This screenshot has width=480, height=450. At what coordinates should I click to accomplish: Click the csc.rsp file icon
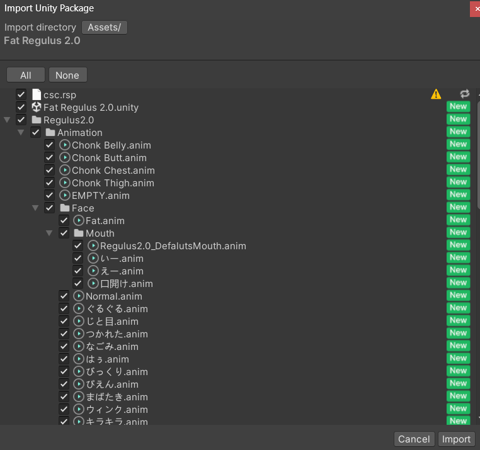coord(37,94)
